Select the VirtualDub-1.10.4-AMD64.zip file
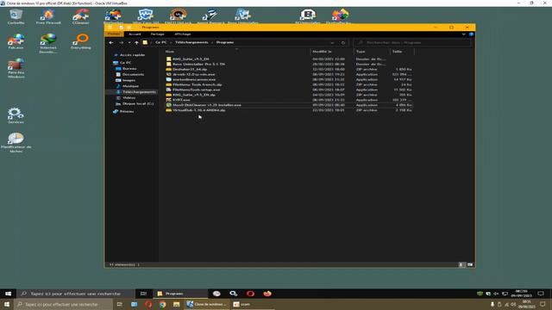The height and width of the screenshot is (310, 552). coord(289,110)
